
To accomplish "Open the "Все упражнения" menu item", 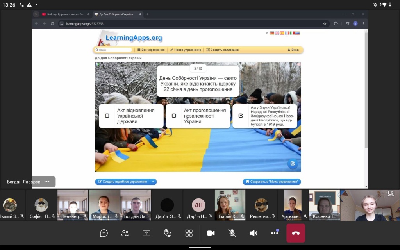I will 151,50.
